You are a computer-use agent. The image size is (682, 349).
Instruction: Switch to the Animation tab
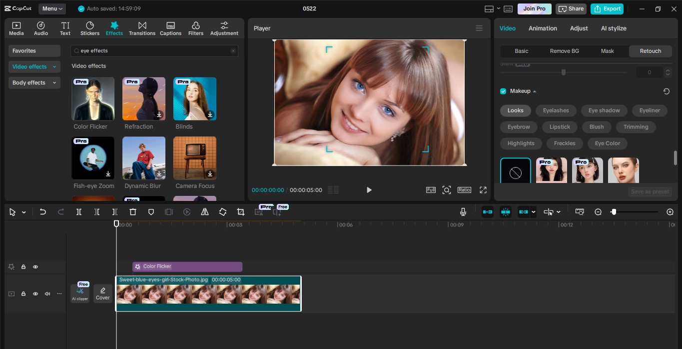click(543, 28)
